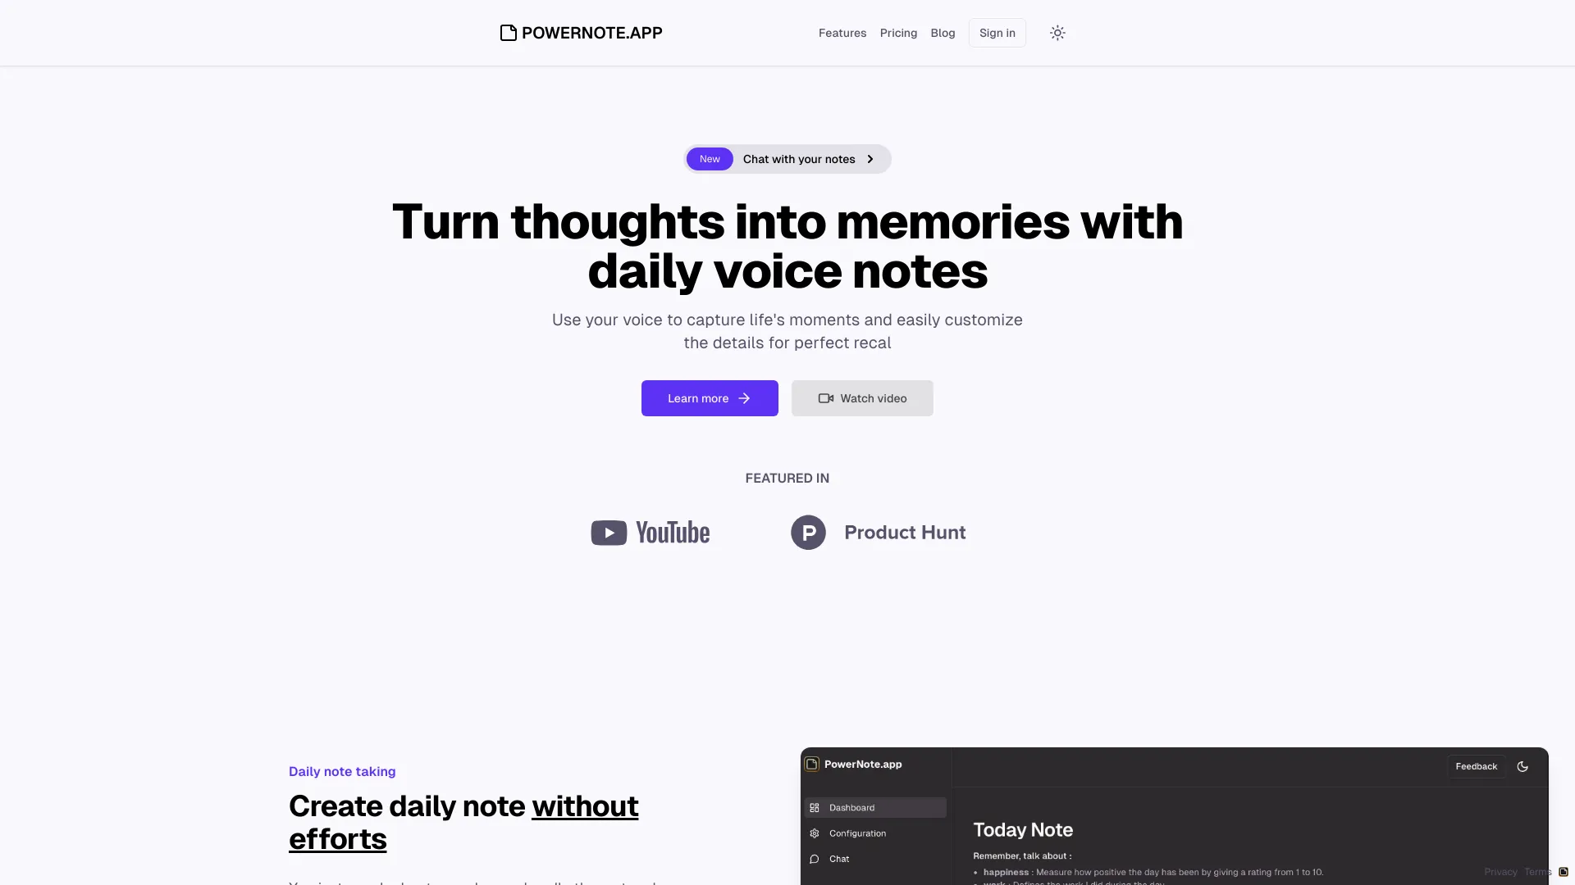This screenshot has width=1575, height=885.
Task: Click the Sign in button
Action: 997,33
